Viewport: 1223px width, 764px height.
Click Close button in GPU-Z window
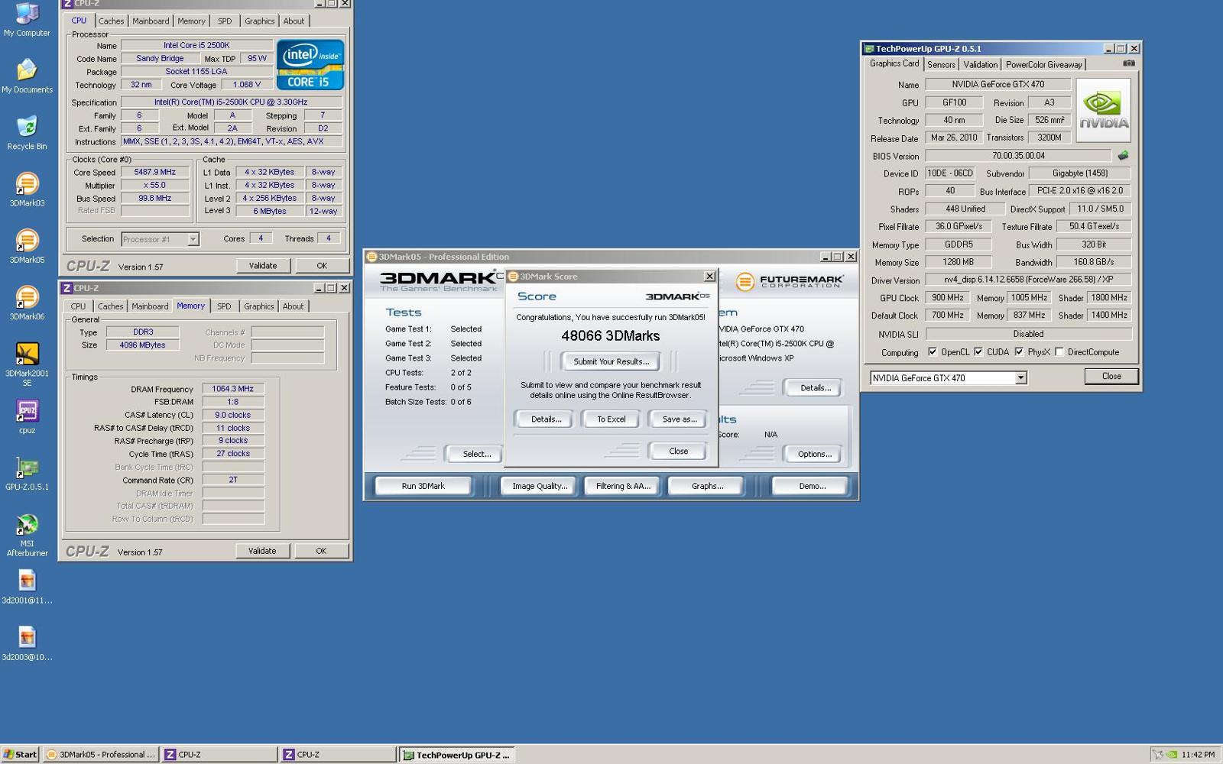[x=1111, y=376]
